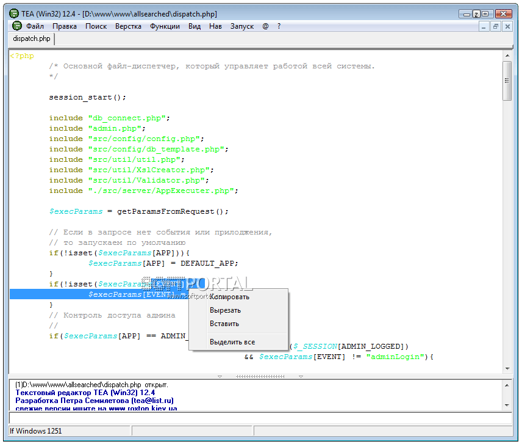Click the include "db_connect.php" line
Screen dimensions: 522x447
pyautogui.click(x=110, y=118)
